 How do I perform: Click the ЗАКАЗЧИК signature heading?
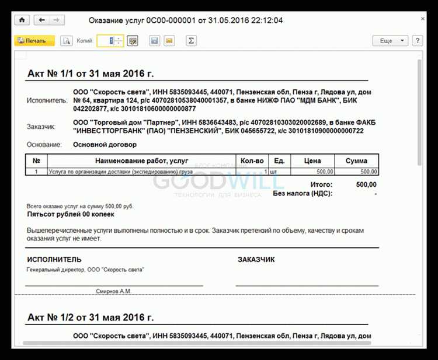click(x=256, y=260)
